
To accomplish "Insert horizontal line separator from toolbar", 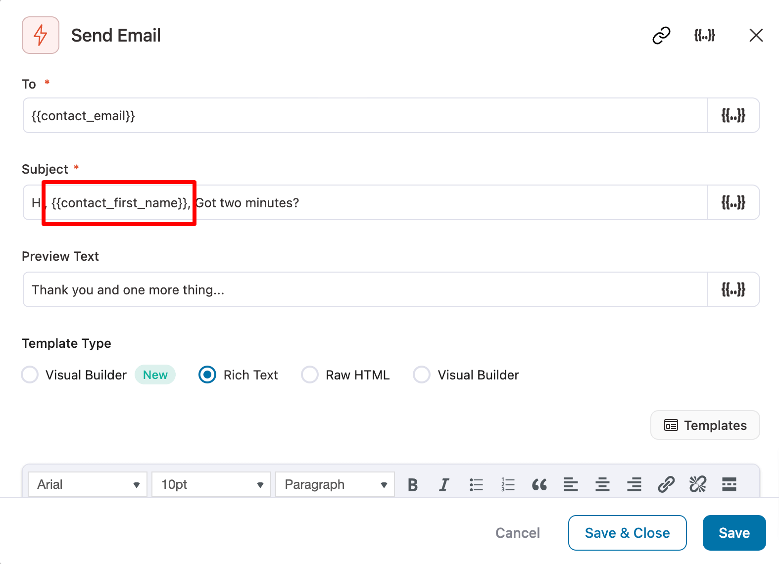I will click(729, 485).
